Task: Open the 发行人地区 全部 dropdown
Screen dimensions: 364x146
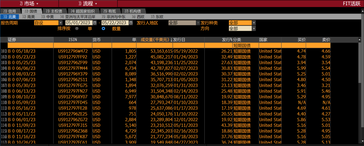Action: click(198, 23)
